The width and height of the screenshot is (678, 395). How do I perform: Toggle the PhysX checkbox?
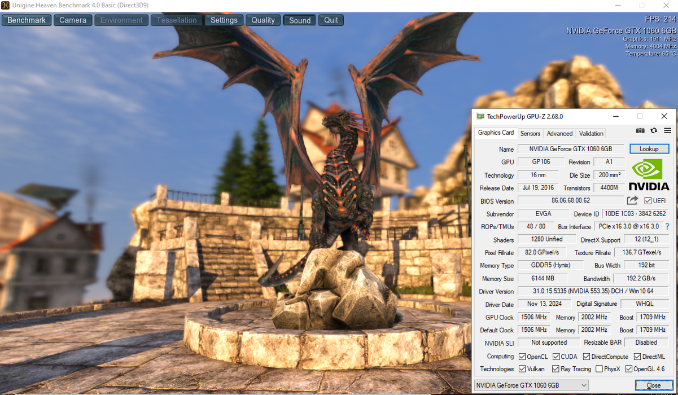pos(599,369)
